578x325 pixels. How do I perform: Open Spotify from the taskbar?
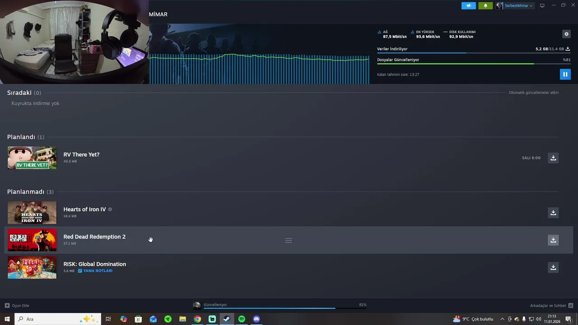242,319
